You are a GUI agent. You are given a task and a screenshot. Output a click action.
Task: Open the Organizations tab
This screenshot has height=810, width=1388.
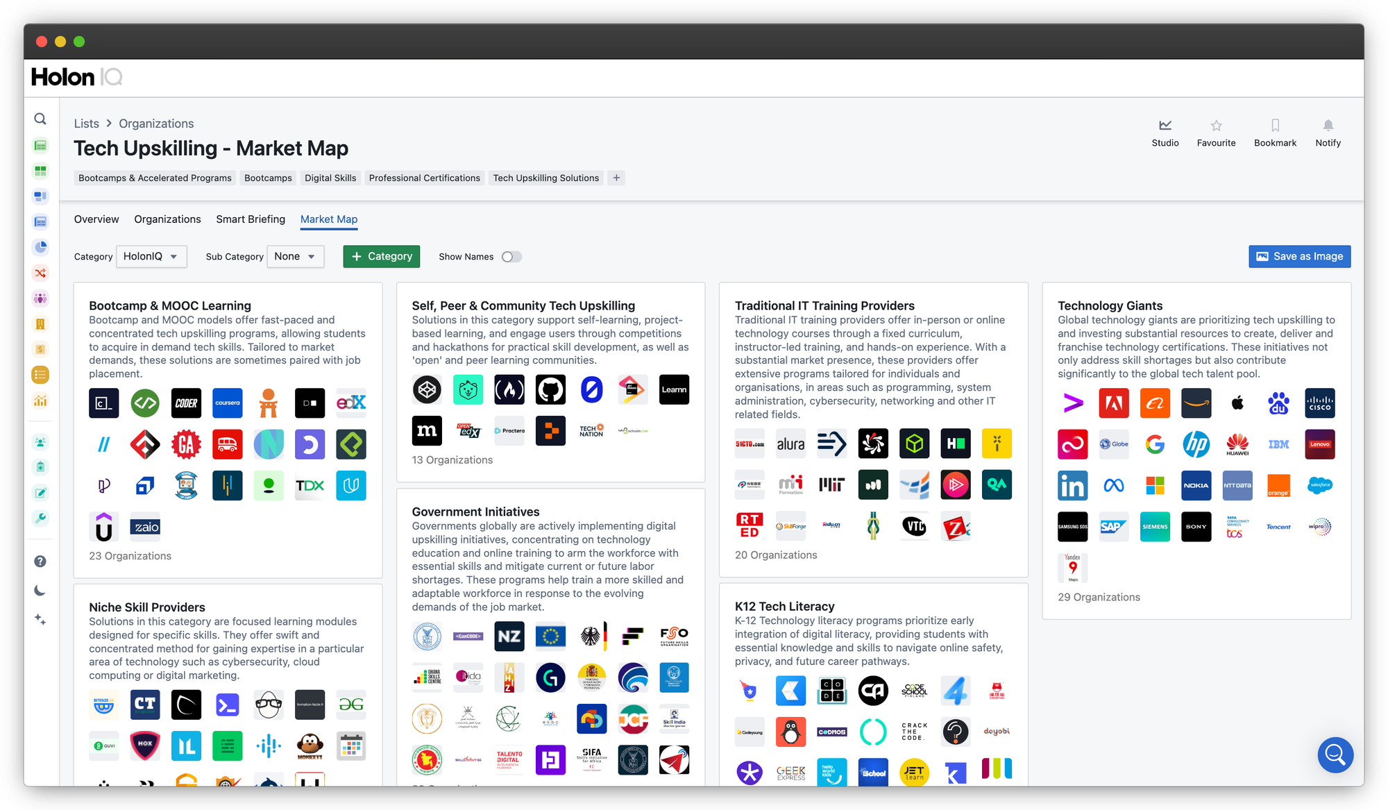[167, 219]
